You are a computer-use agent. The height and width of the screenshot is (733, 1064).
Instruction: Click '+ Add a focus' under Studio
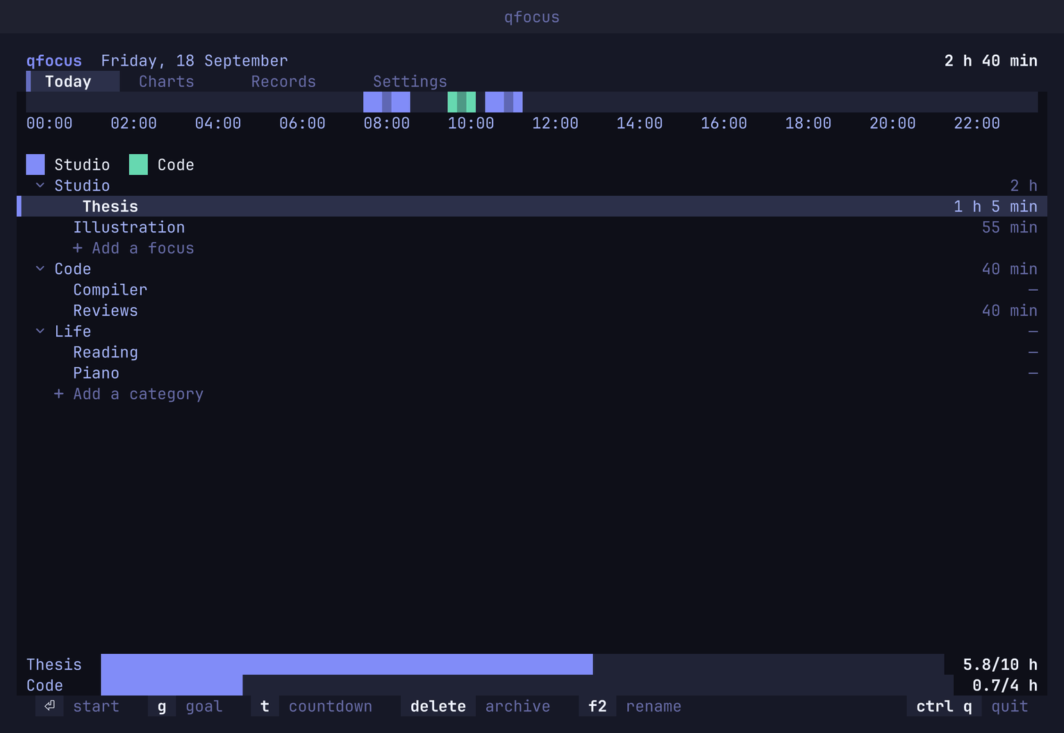point(133,248)
